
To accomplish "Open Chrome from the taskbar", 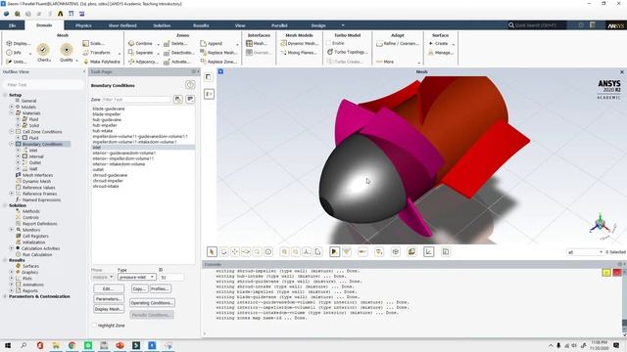I will click(72, 345).
